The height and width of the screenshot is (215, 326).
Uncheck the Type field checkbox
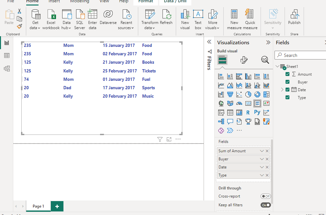pos(287,97)
